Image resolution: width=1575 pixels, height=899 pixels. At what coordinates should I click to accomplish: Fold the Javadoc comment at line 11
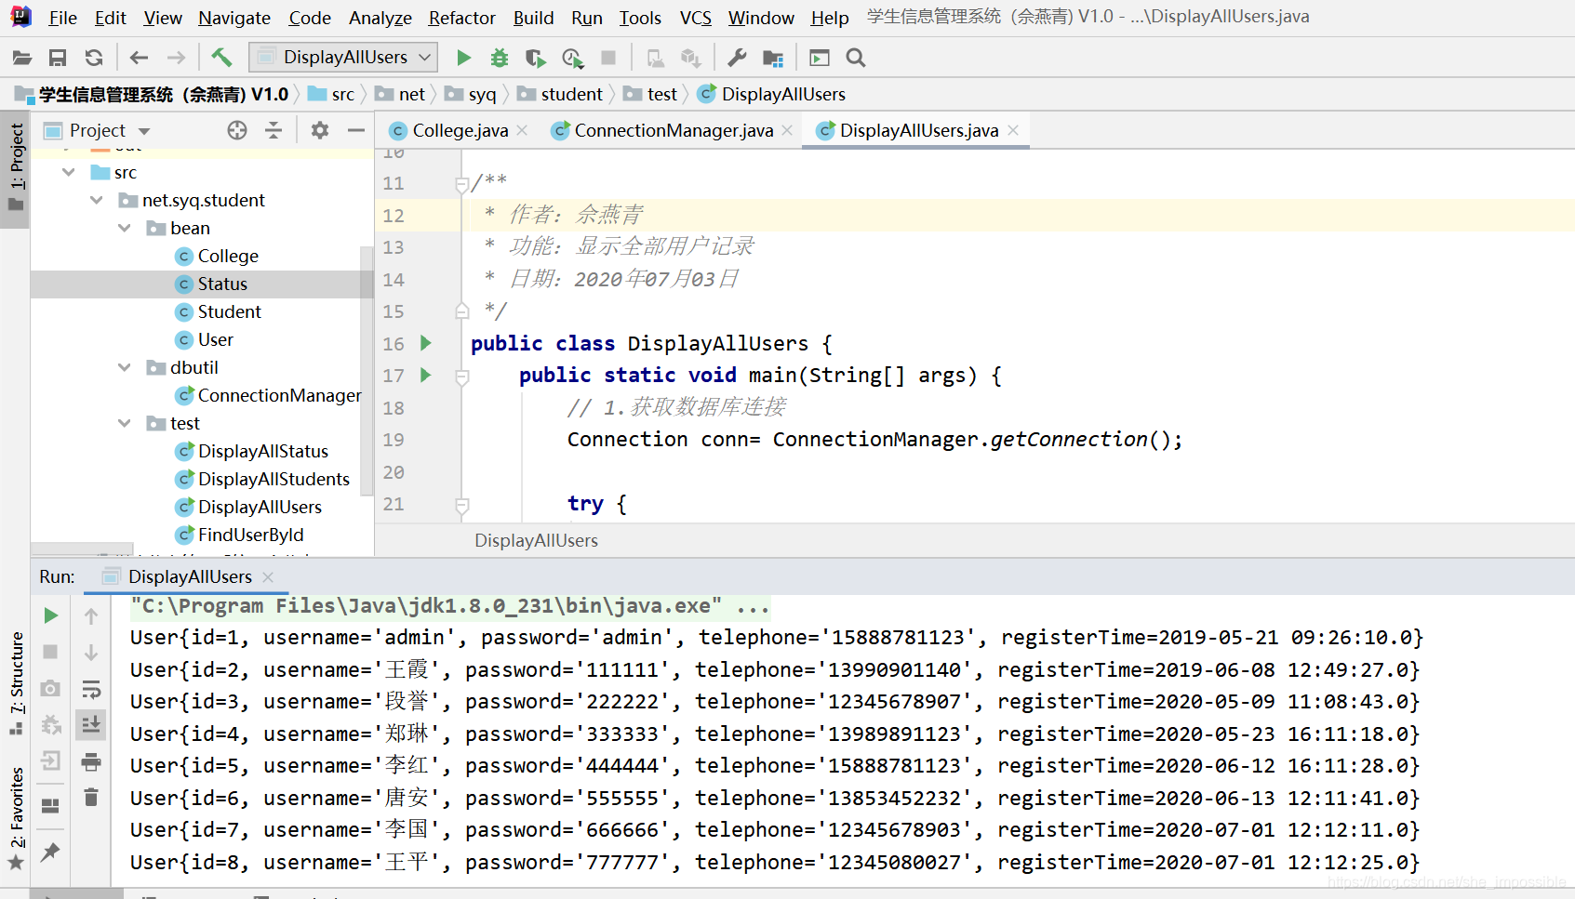tap(461, 185)
